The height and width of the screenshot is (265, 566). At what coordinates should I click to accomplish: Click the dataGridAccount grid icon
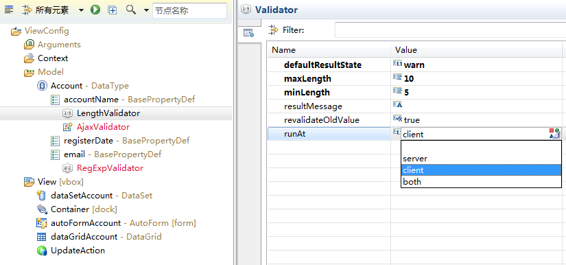click(x=42, y=237)
